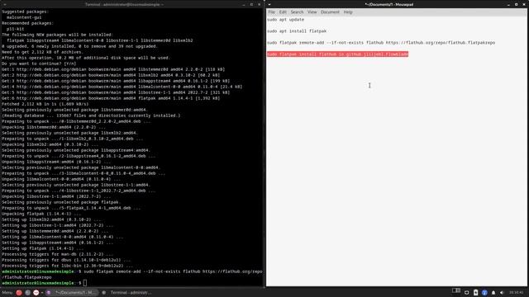Click the white-pink launcher icon on taskbar
The image size is (529, 297).
pyautogui.click(x=36, y=293)
